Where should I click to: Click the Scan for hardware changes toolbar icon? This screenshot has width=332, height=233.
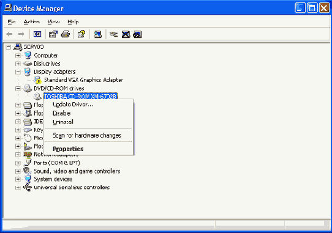[x=97, y=34]
